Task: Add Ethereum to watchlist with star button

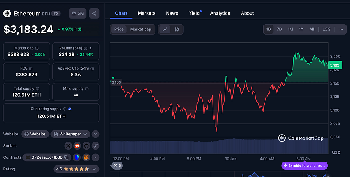Action: coord(77,14)
